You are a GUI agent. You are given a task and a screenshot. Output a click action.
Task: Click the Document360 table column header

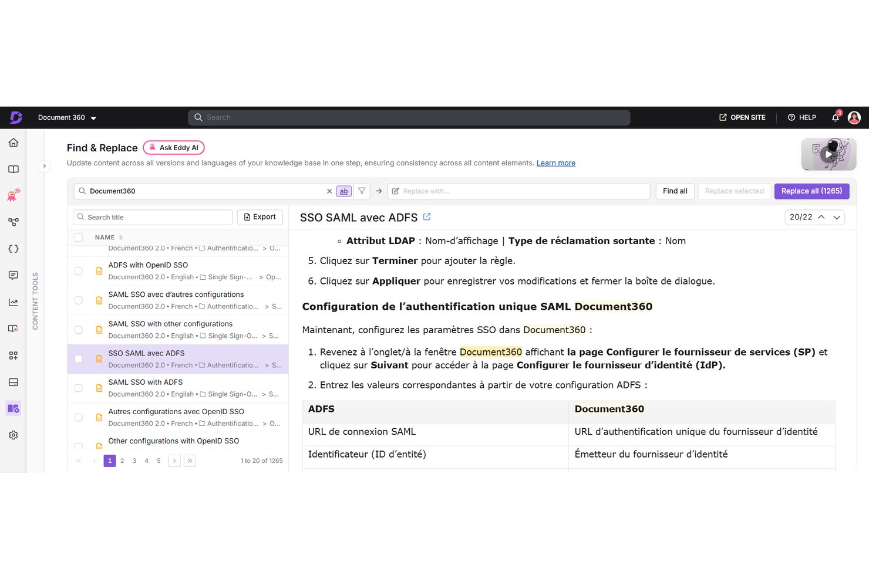click(x=609, y=409)
